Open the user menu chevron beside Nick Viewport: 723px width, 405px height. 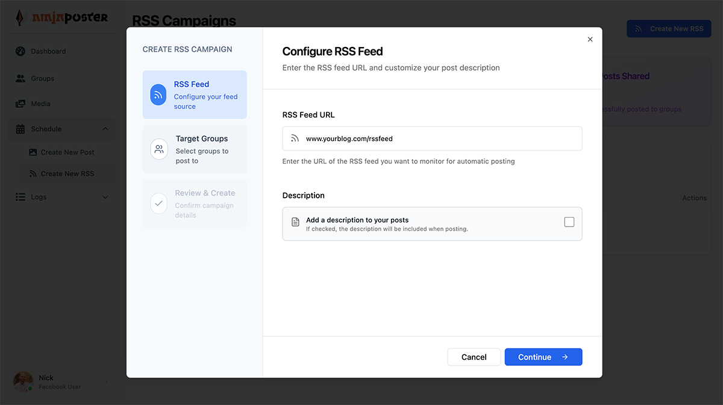point(107,382)
